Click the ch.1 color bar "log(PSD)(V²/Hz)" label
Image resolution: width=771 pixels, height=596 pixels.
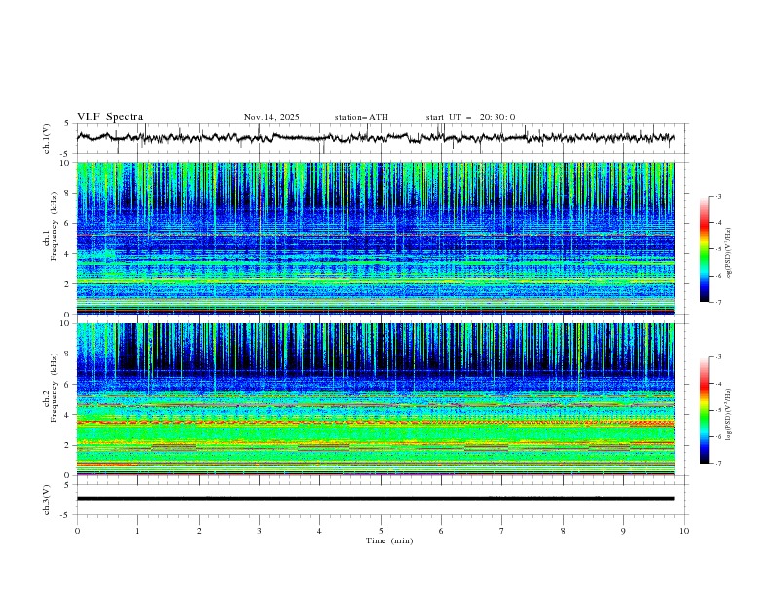[729, 254]
